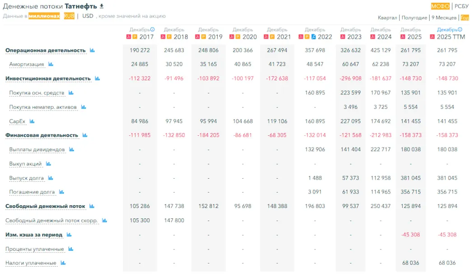Open blue document icon for 2022
This screenshot has width=474, height=277.
(314, 37)
